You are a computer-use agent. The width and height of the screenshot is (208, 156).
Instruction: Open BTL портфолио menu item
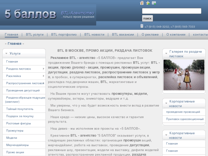tap(64, 35)
